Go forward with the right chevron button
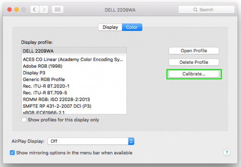 click(44, 10)
